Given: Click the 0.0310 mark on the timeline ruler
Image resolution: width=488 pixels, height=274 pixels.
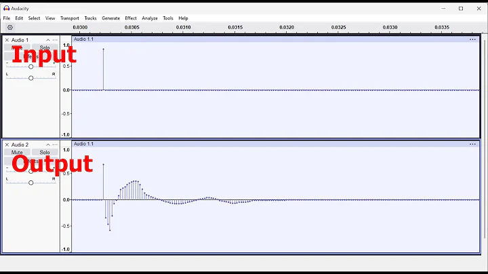Looking at the screenshot, I should [183, 27].
